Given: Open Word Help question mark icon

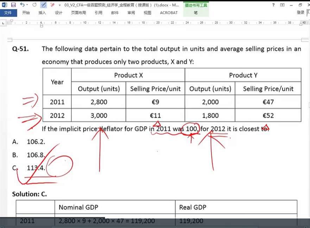Looking at the screenshot, I should [273, 5].
